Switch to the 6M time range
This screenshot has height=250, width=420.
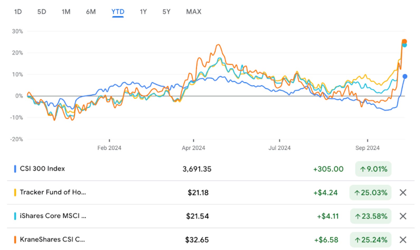(91, 12)
